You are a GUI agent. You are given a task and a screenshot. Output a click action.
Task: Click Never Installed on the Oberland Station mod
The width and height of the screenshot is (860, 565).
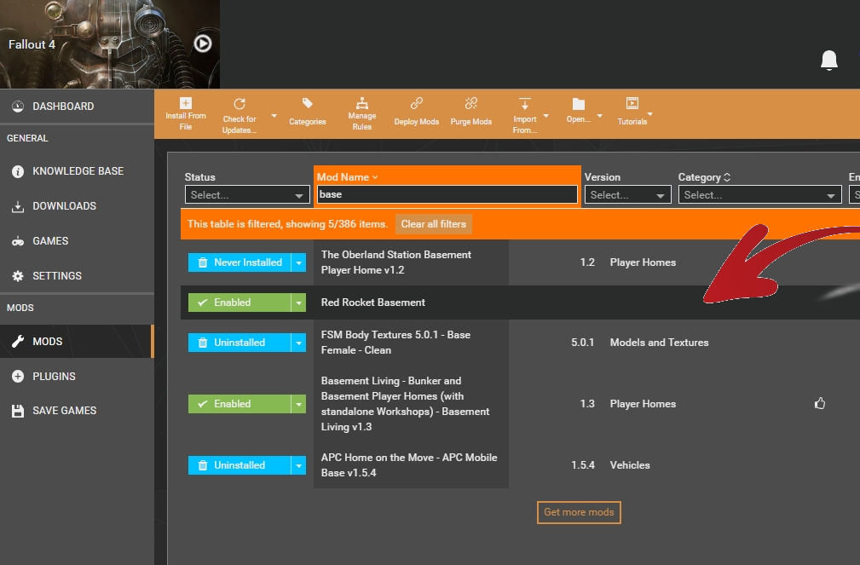click(x=240, y=262)
